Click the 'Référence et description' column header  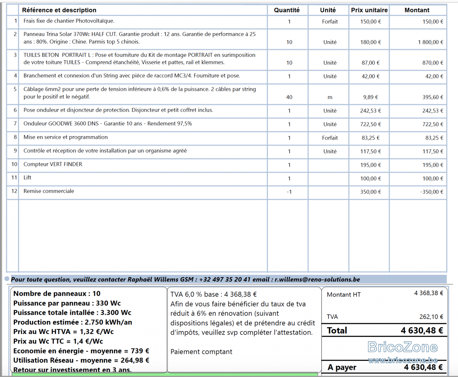click(59, 10)
